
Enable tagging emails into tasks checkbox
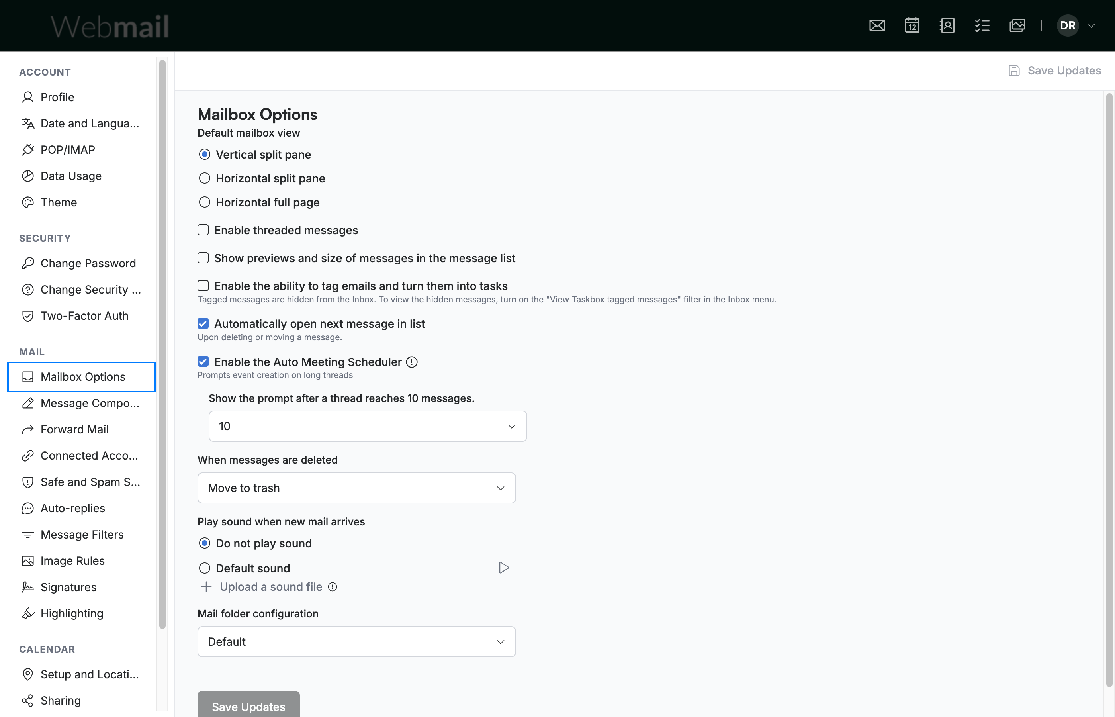(x=203, y=285)
